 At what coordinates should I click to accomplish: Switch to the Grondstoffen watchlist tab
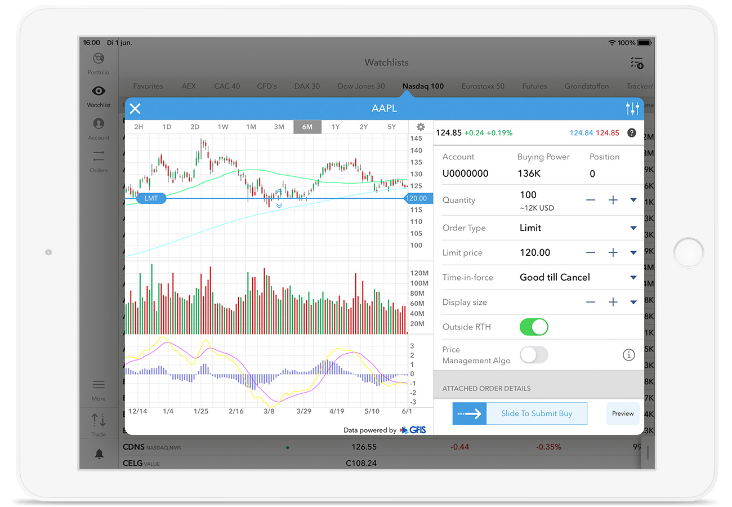click(x=587, y=86)
